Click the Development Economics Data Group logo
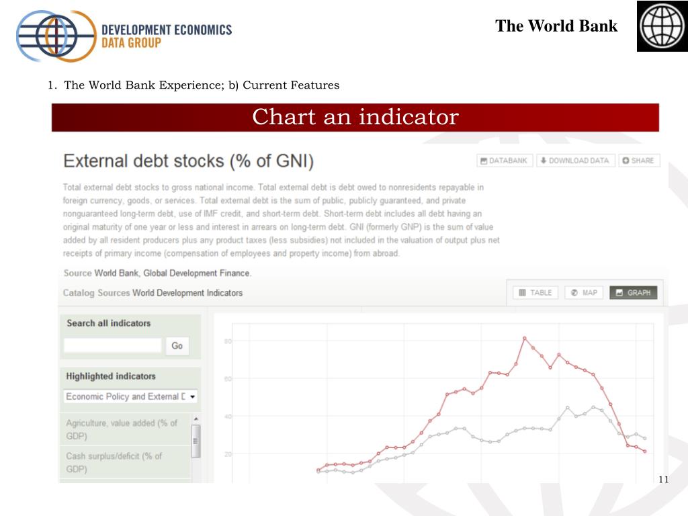 (124, 36)
